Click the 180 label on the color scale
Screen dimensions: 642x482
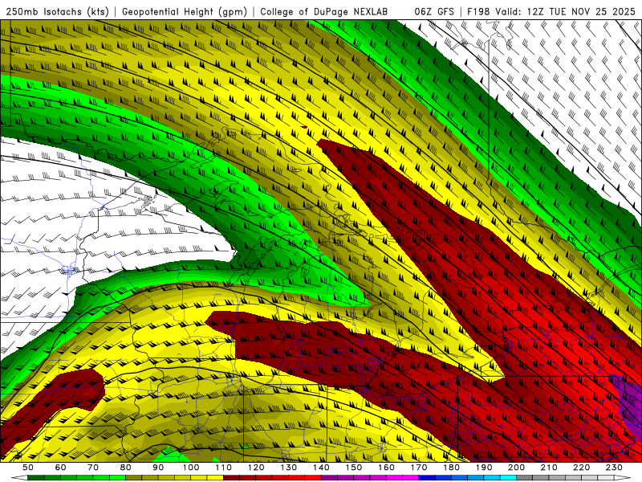451,468
